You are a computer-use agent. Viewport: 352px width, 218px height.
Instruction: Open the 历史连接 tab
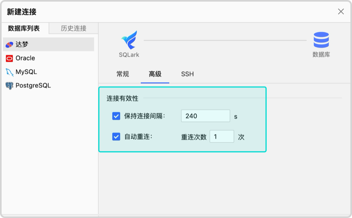tap(73, 28)
